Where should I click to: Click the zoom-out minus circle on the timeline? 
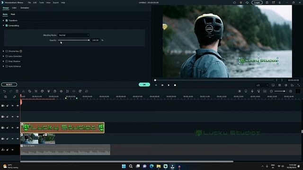271,91
